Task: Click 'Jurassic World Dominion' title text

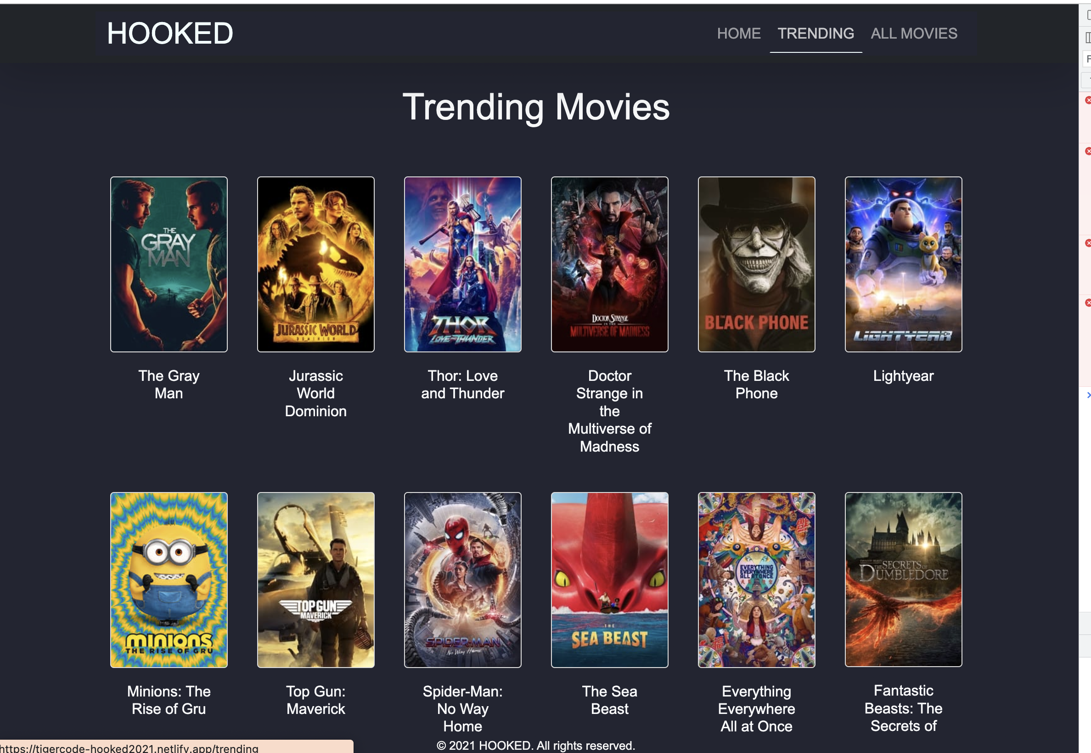Action: point(315,393)
